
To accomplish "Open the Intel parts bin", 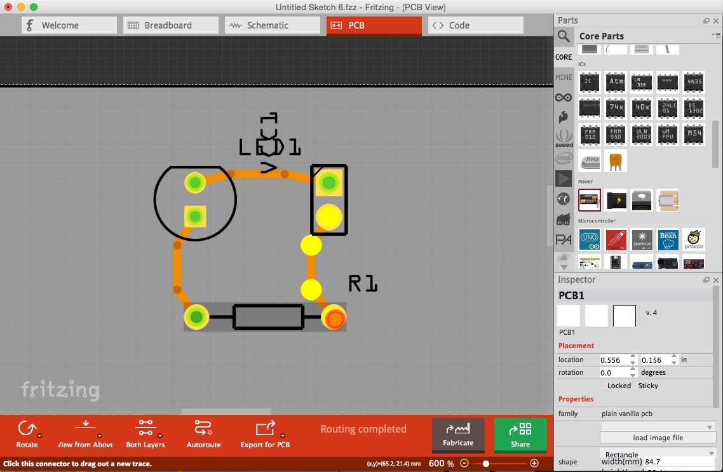I will [564, 158].
